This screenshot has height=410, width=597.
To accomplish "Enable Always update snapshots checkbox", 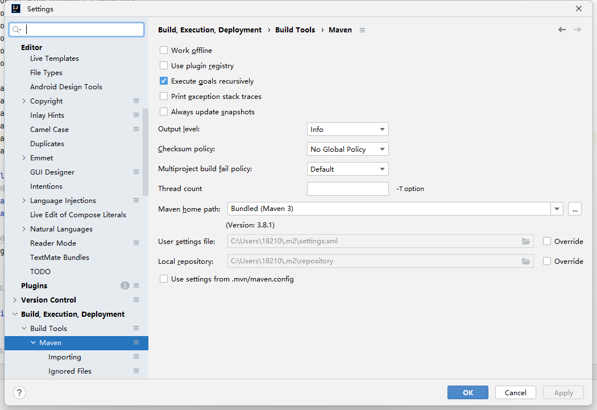I will pos(164,111).
